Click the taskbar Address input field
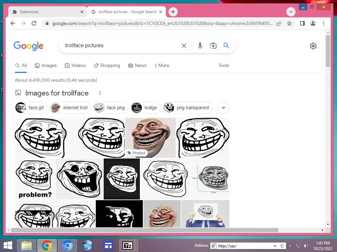The height and width of the screenshot is (252, 337). [244, 246]
